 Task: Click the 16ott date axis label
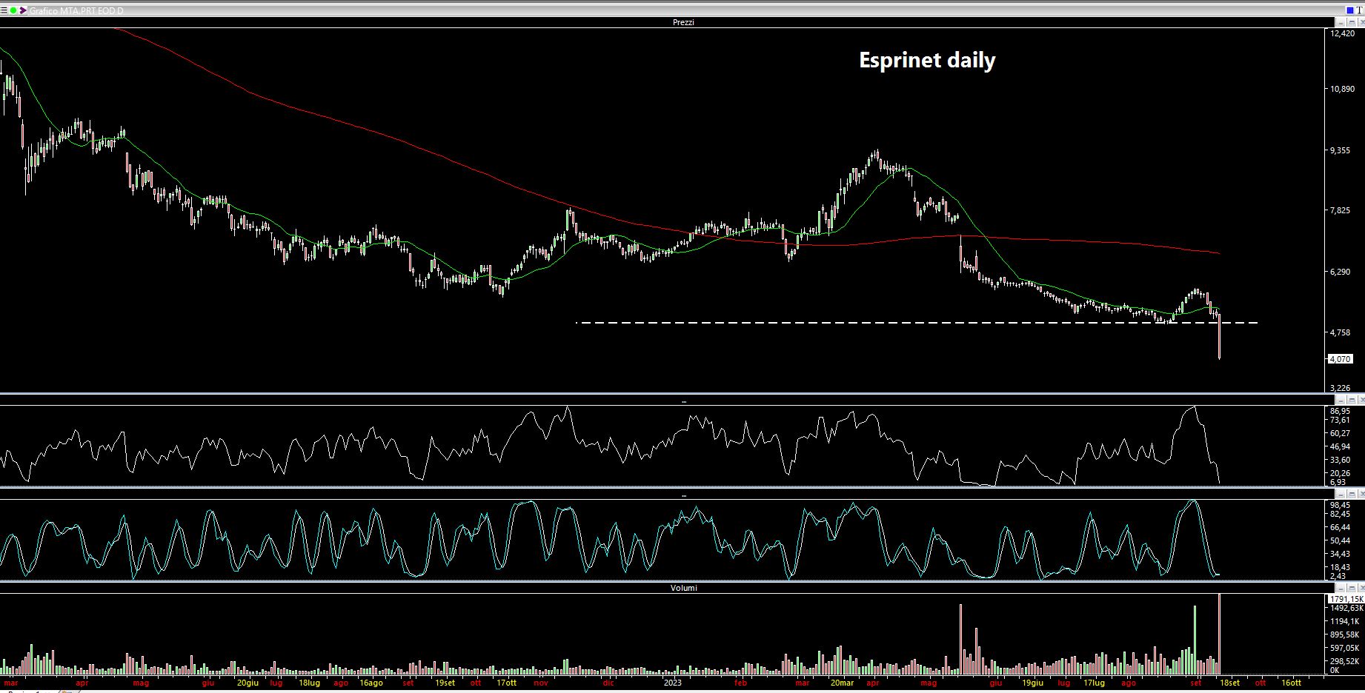[x=1291, y=683]
